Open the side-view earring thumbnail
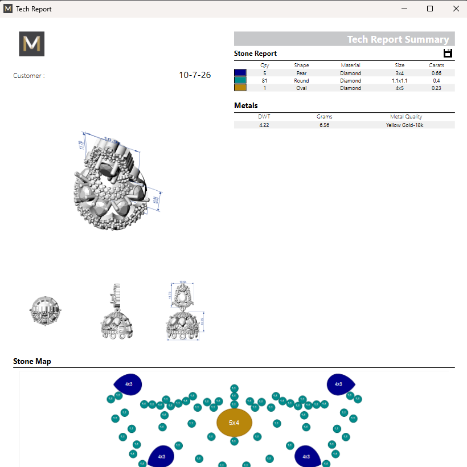Image resolution: width=467 pixels, height=467 pixels. [x=117, y=311]
